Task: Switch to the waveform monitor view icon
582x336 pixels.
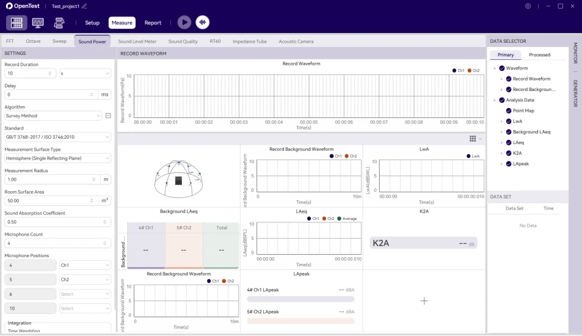Action: click(x=38, y=23)
